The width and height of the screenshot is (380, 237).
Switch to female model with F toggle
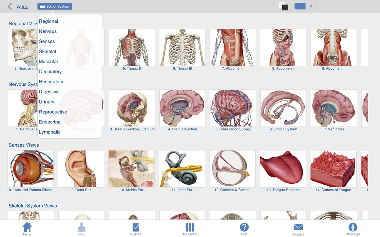click(x=300, y=6)
